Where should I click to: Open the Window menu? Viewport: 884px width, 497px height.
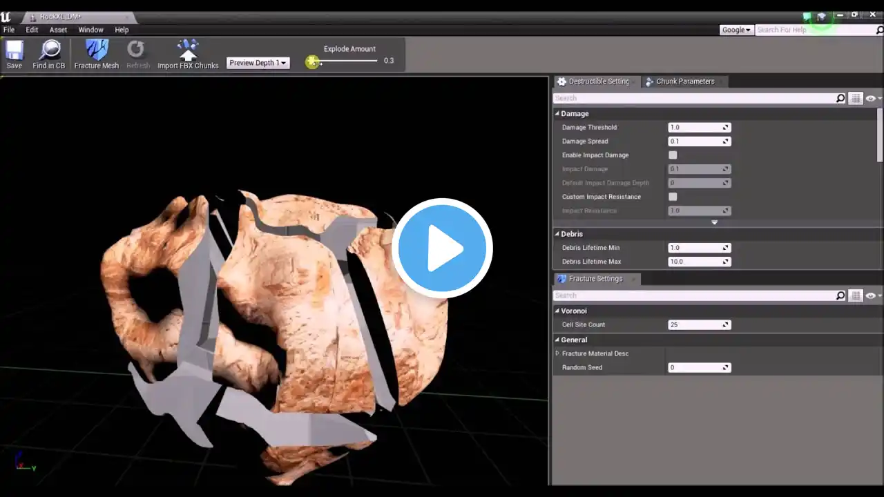(90, 30)
